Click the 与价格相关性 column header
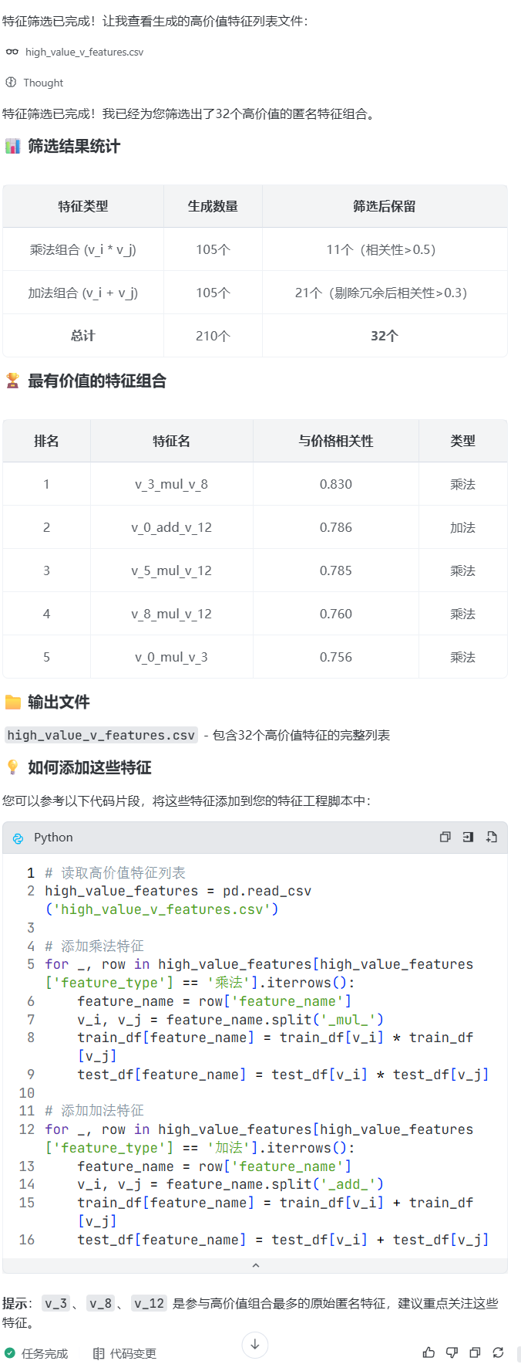521x1371 pixels. point(336,441)
